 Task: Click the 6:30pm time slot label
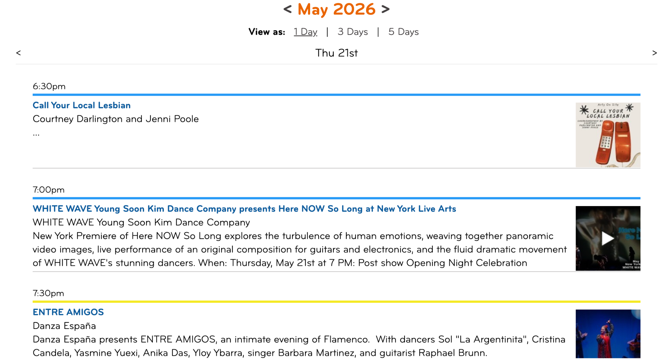[x=49, y=86]
